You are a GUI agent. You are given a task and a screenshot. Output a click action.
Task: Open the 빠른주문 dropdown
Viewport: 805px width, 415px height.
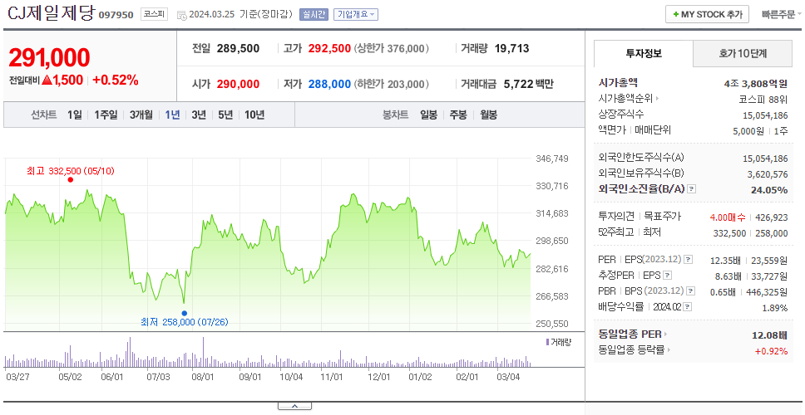(x=782, y=14)
